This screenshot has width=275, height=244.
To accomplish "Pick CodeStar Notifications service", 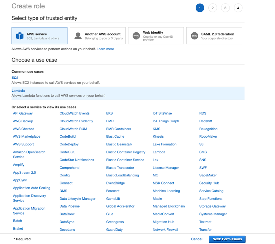I will (x=77, y=160).
